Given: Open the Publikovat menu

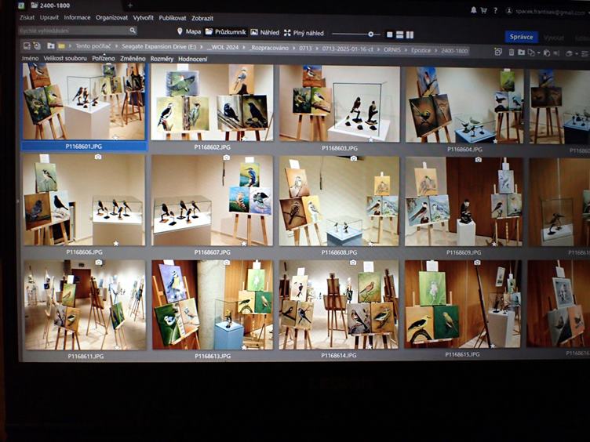Looking at the screenshot, I should 173,18.
